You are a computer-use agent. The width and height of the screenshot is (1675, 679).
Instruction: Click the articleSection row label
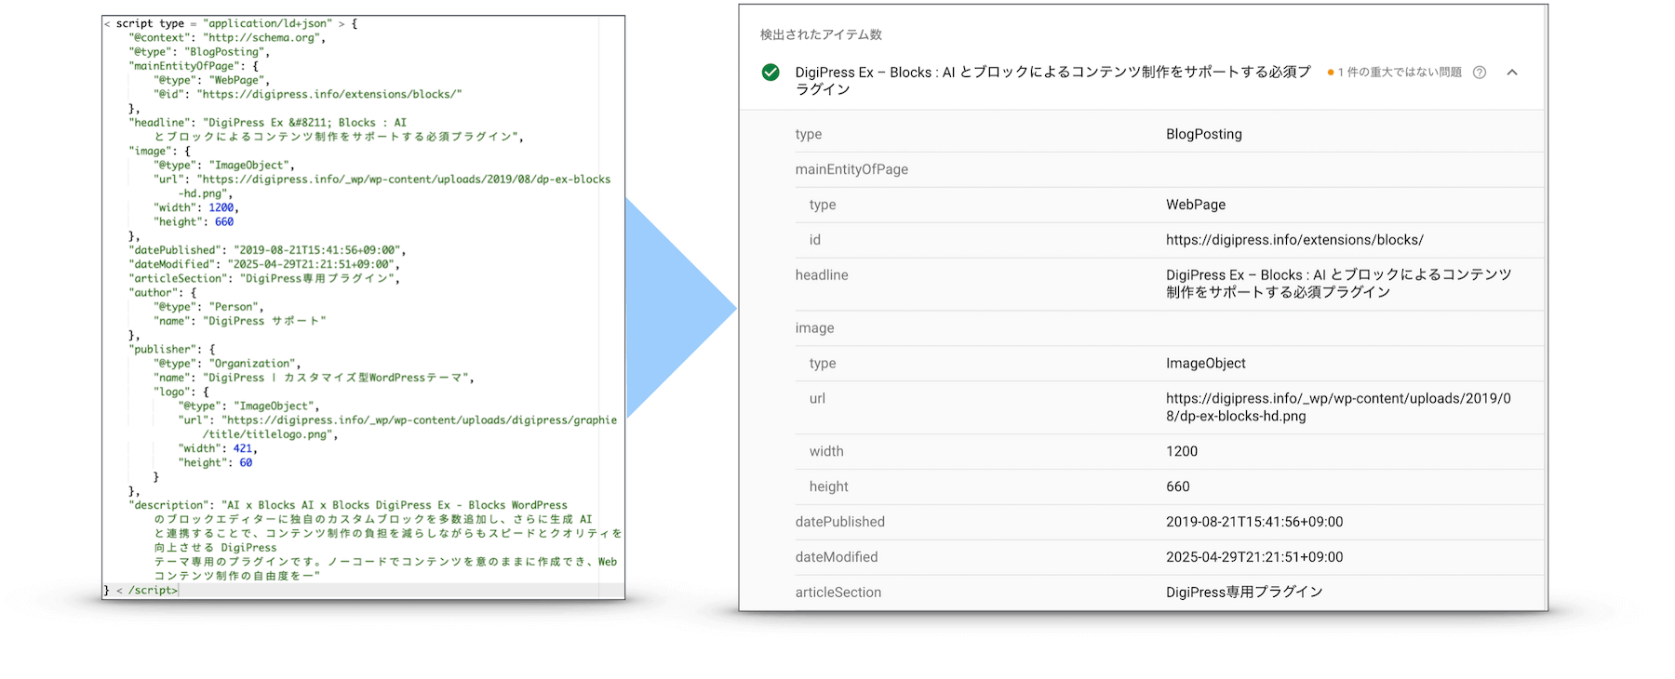(x=838, y=592)
